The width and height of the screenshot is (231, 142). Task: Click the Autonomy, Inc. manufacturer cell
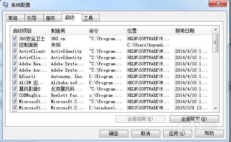coord(67,76)
